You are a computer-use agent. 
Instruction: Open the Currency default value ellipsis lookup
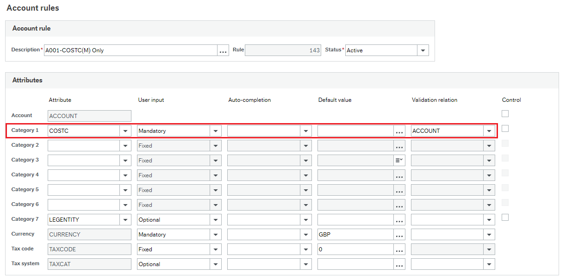[399, 234]
